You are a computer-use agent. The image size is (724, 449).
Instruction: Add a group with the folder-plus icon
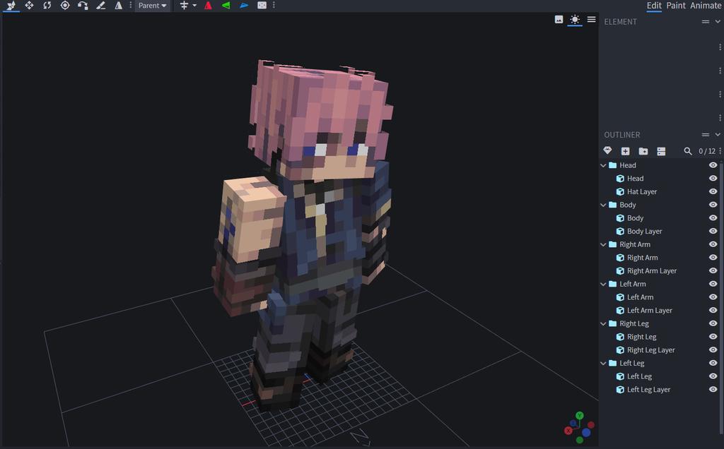point(643,151)
